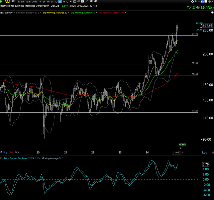This screenshot has width=214, height=200.
Task: Click the Est $1.41 earnings marker
Action: [183, 144]
